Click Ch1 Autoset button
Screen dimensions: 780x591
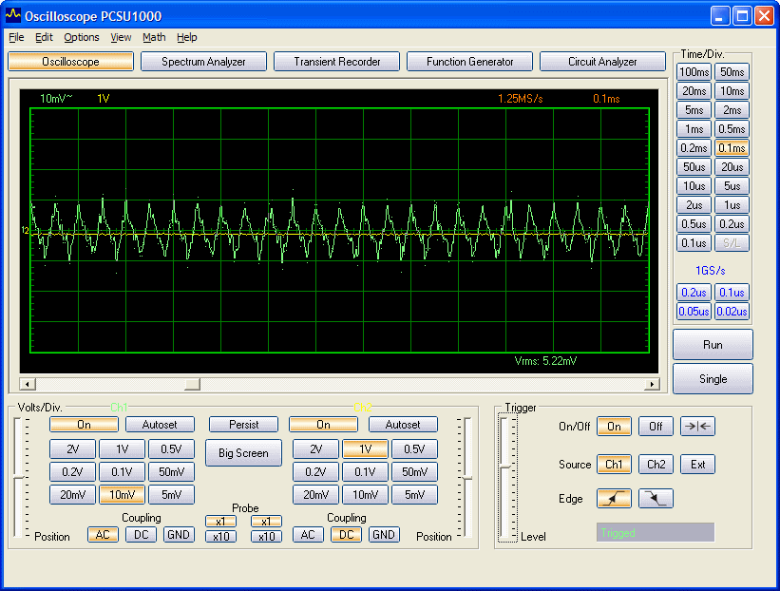click(160, 425)
